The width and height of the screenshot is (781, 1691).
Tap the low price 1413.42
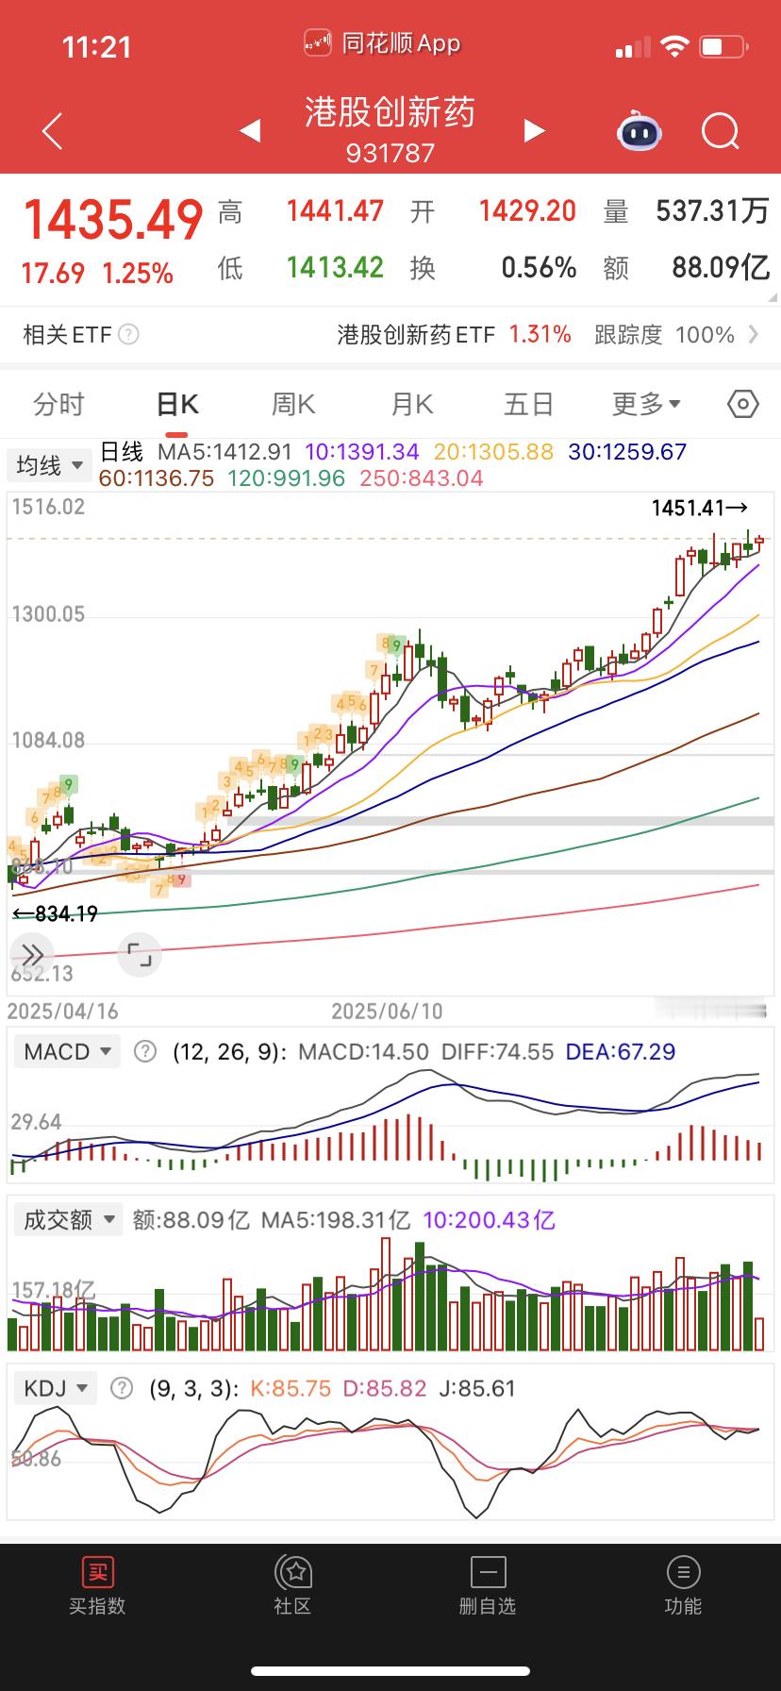coord(335,268)
